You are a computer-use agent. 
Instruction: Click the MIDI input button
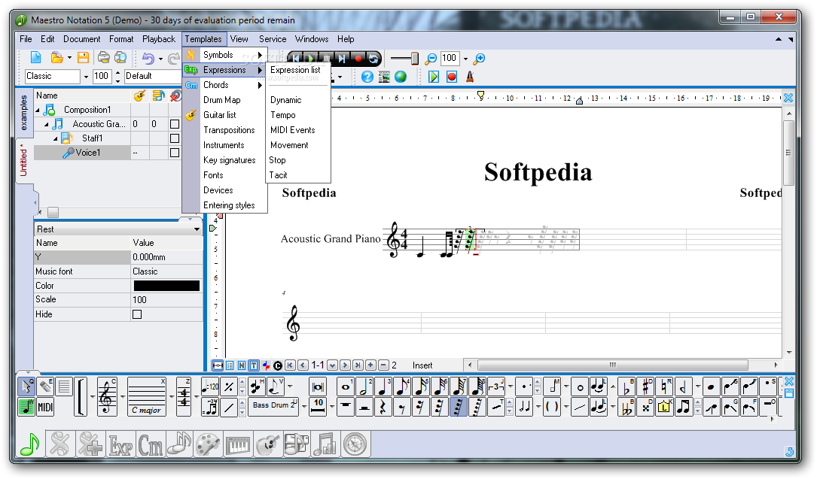tap(45, 407)
